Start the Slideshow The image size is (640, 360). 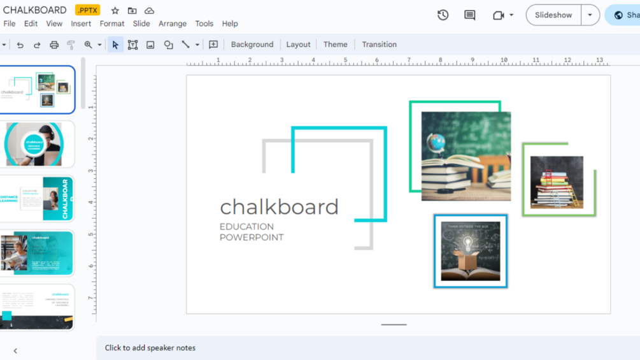(553, 15)
